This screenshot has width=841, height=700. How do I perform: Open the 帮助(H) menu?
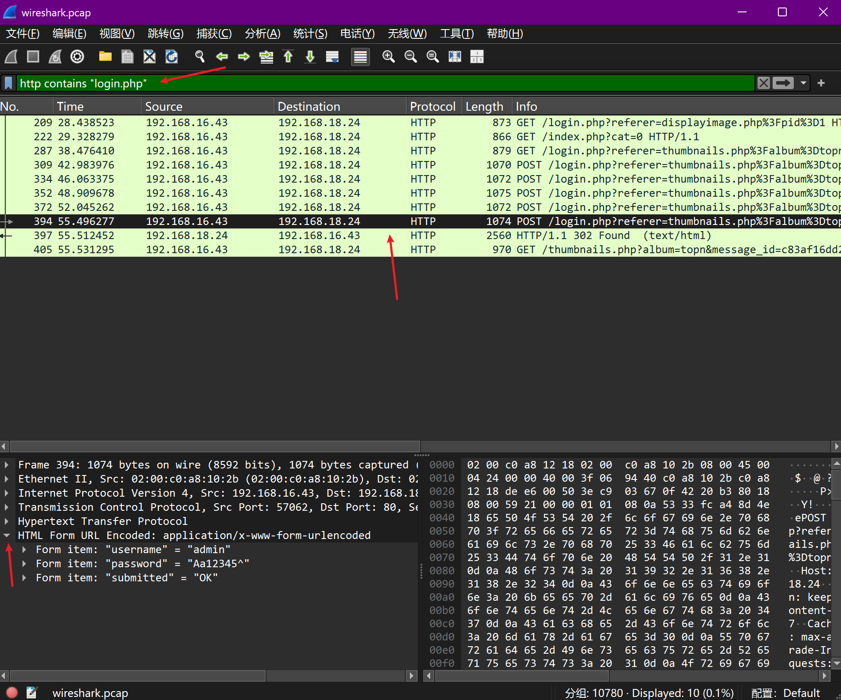click(x=505, y=34)
